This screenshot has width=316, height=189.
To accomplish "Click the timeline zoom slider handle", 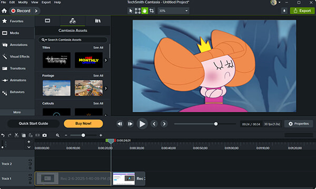I will click(83, 135).
